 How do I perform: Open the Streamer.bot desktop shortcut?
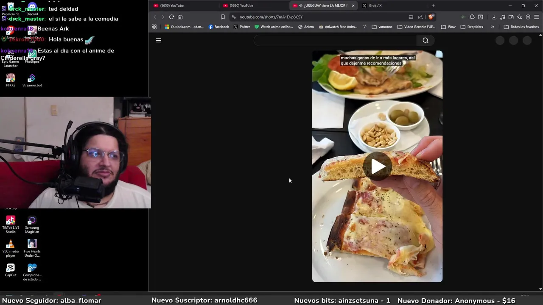[32, 80]
